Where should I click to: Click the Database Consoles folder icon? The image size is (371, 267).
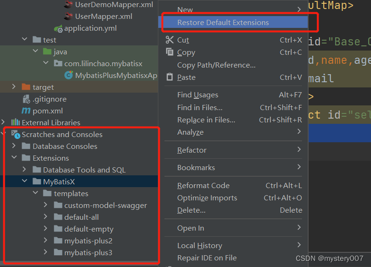coord(26,146)
